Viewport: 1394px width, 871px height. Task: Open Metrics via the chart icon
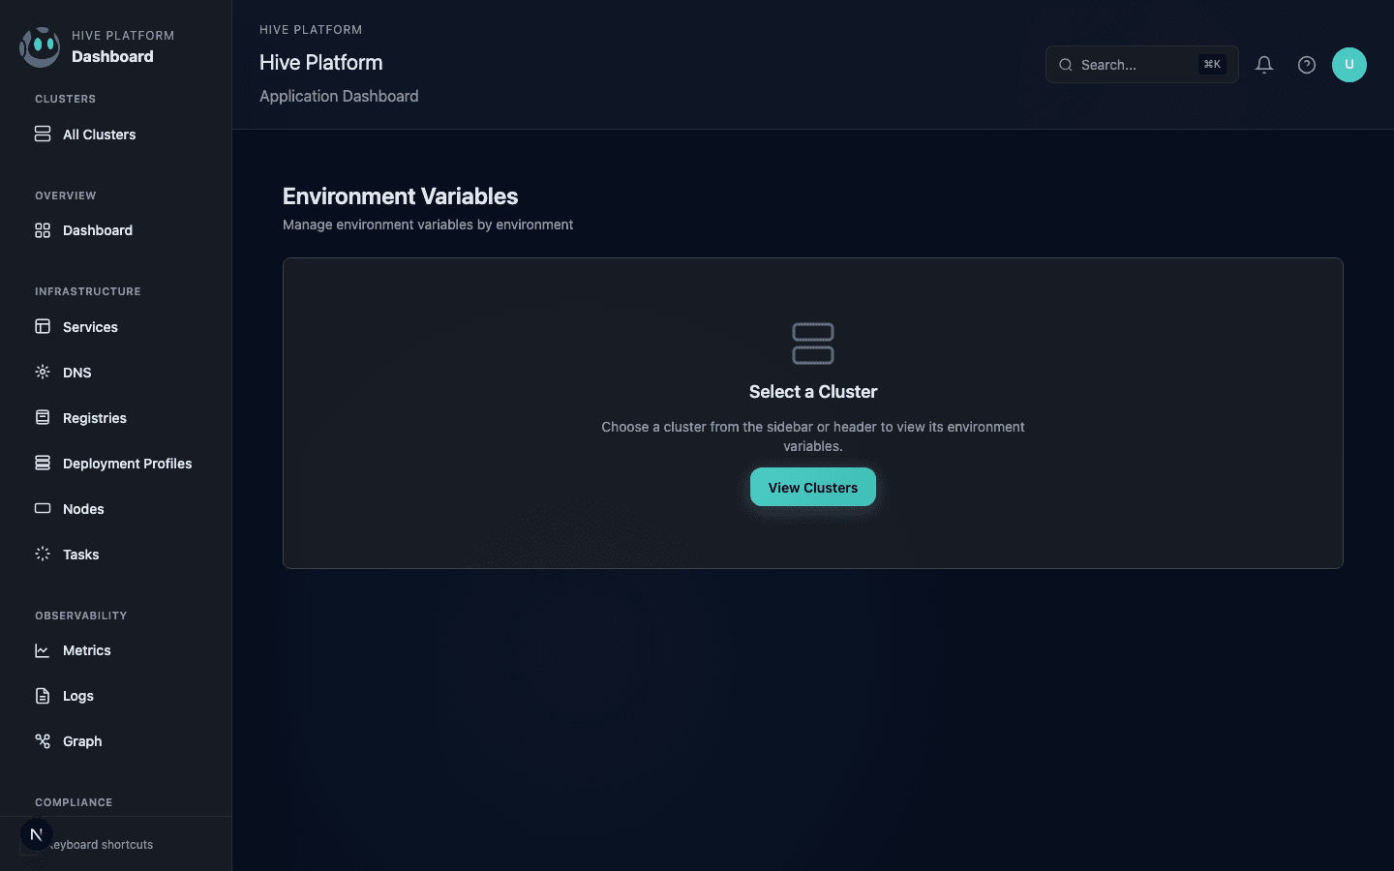(x=43, y=650)
